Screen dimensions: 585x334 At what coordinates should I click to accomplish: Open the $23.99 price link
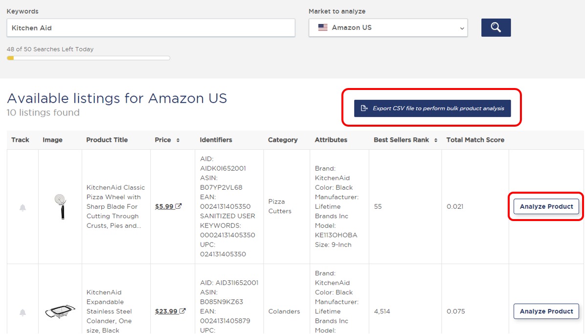[167, 311]
